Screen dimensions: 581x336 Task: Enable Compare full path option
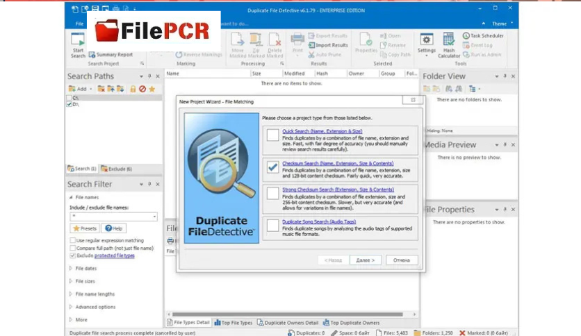coord(72,248)
